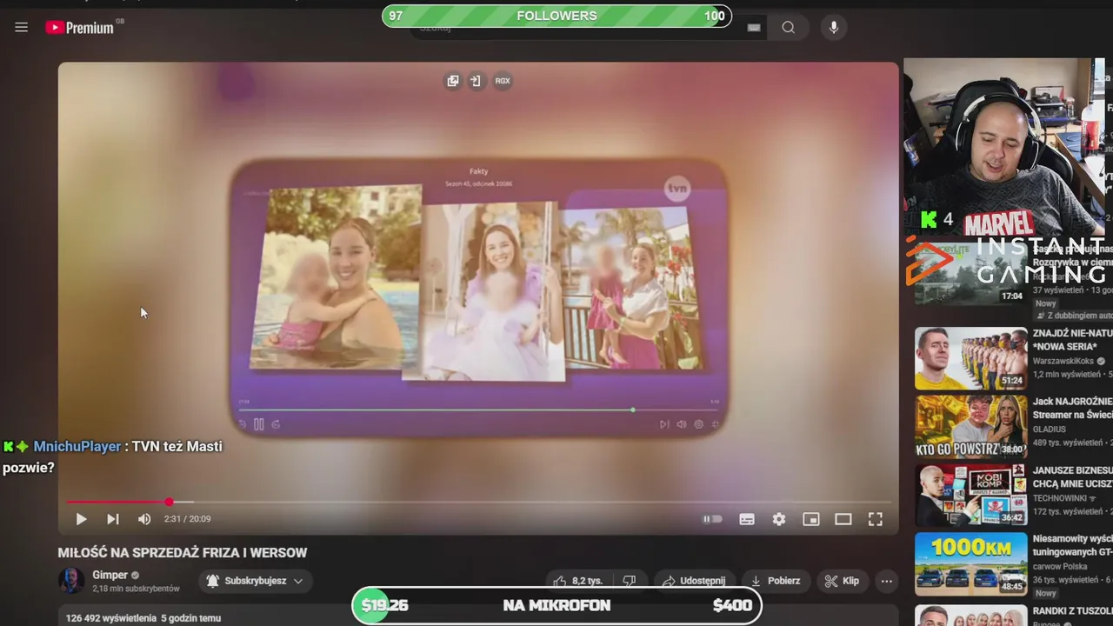Open the KTO GO POWSTRZ thumbnail 38:00
The width and height of the screenshot is (1113, 626).
[x=971, y=427]
